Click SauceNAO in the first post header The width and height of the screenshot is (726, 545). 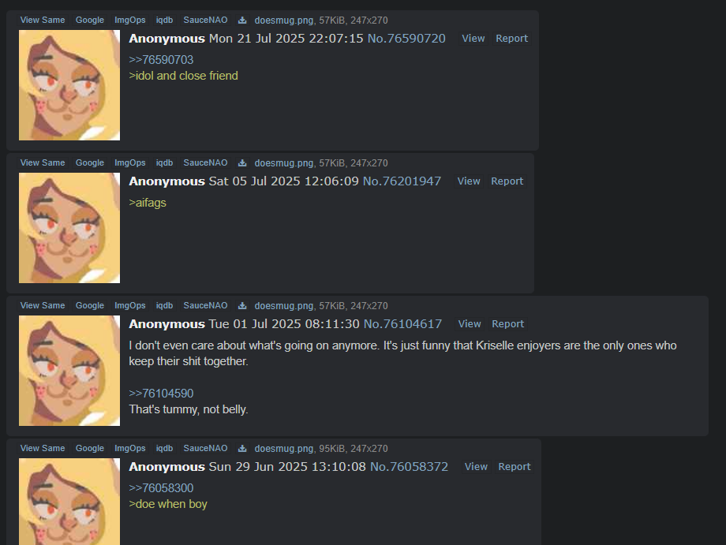(x=206, y=20)
